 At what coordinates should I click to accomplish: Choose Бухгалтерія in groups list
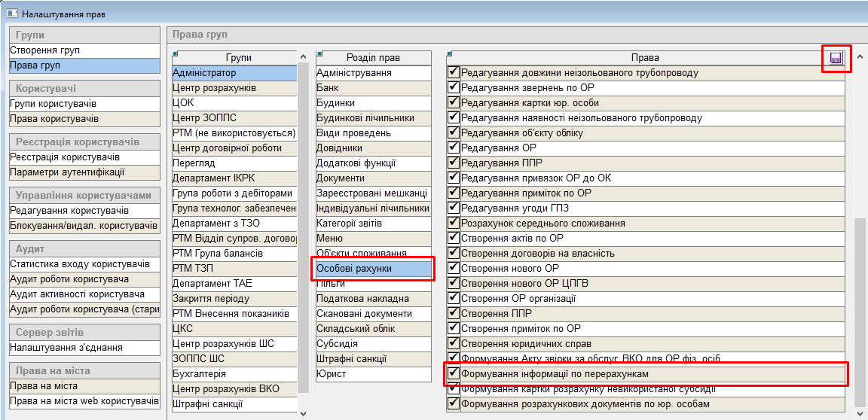[234, 374]
